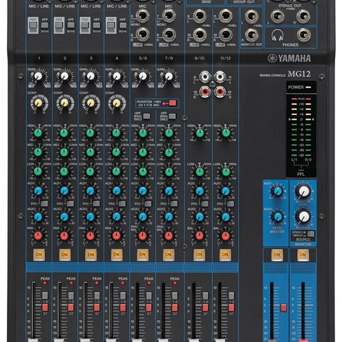Click the white MONITOR LEVEL knob
Viewport: 342px width, 342px height.
pyautogui.click(x=304, y=192)
